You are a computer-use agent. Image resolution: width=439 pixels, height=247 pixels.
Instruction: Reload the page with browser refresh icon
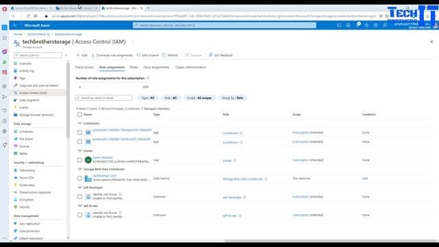point(28,16)
